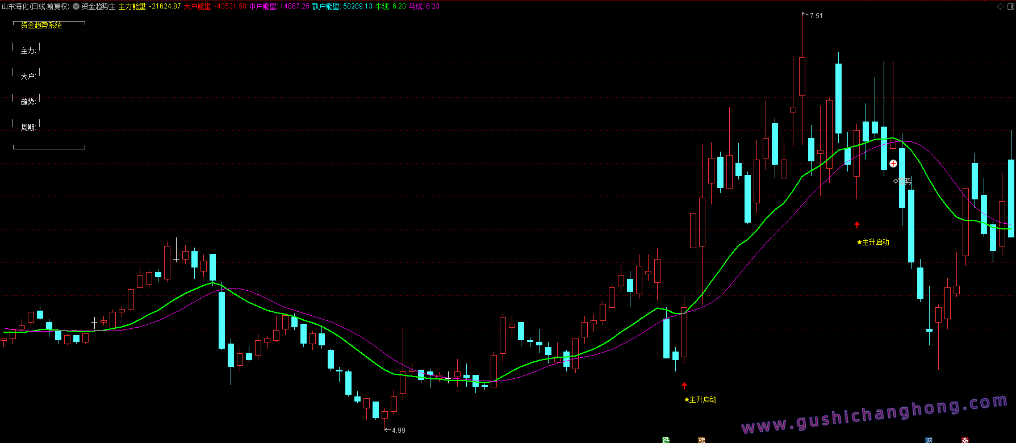Click the magenta 中户能量 value label
The height and width of the screenshot is (443, 1016).
click(279, 6)
